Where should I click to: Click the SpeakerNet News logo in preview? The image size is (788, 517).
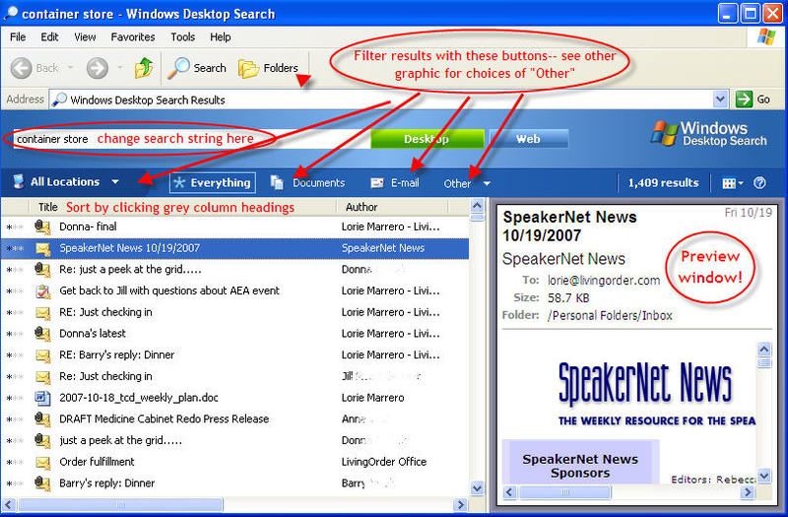click(x=645, y=383)
